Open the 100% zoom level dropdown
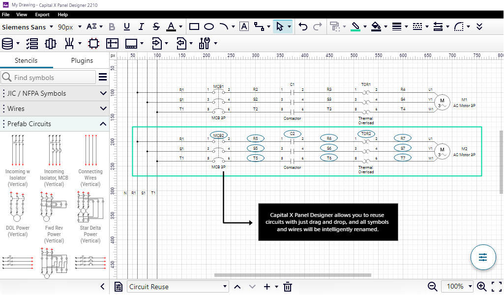The width and height of the screenshot is (504, 295). (x=458, y=287)
